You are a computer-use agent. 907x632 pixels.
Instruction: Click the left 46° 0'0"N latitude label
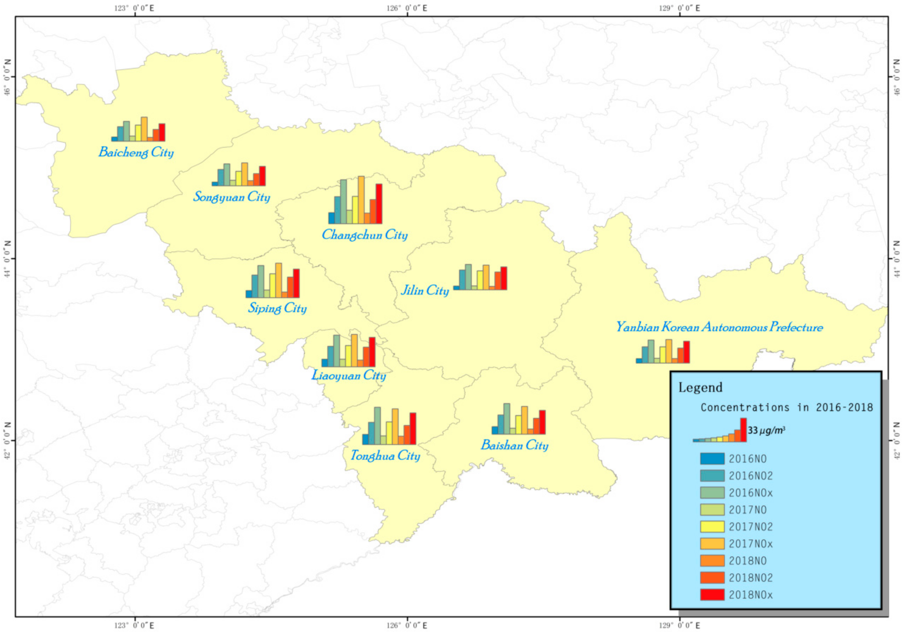[x=8, y=77]
